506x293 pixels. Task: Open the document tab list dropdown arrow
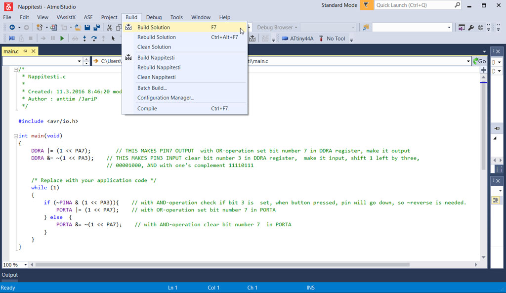pos(484,51)
